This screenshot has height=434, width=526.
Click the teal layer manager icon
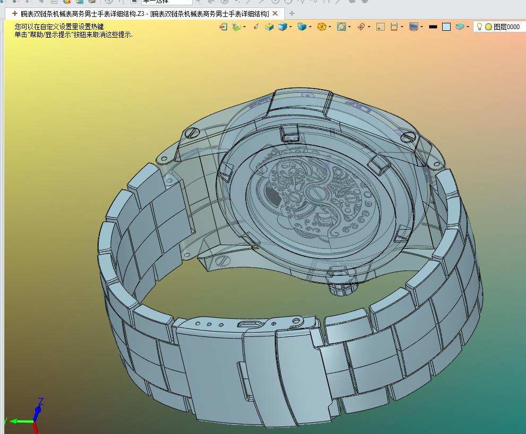click(x=460, y=27)
